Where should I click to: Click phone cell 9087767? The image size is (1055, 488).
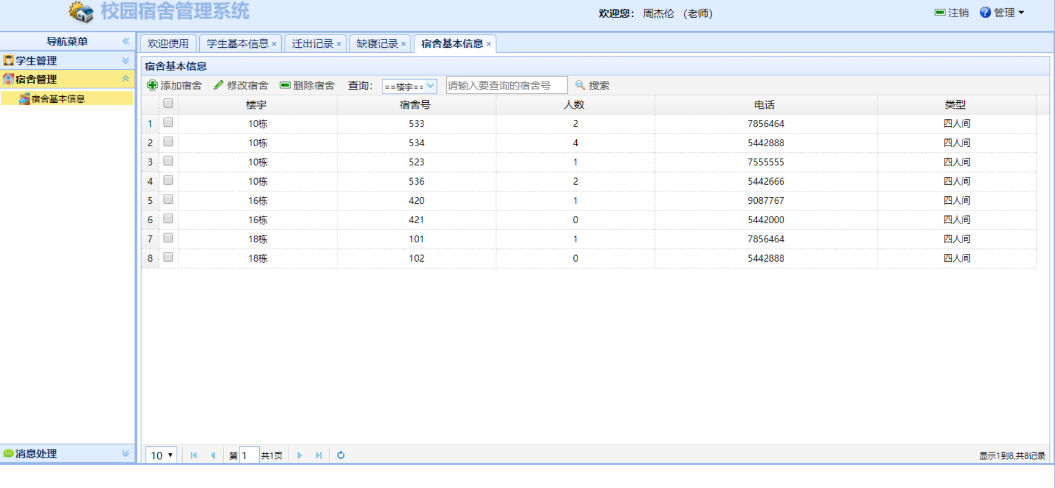coord(766,201)
